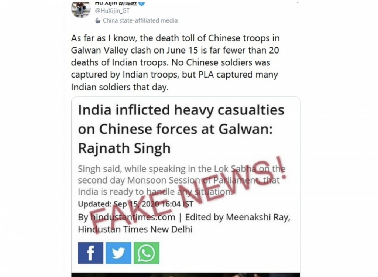
Task: Click the China state-affiliated media label
Action: click(x=140, y=21)
